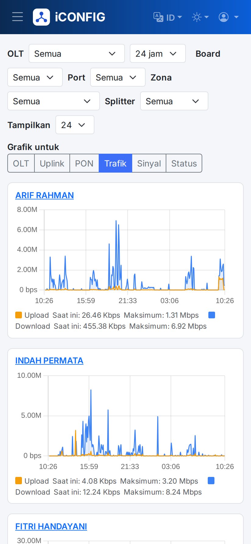251x544 pixels.
Task: Click the language ID caret arrow
Action: coord(180,17)
